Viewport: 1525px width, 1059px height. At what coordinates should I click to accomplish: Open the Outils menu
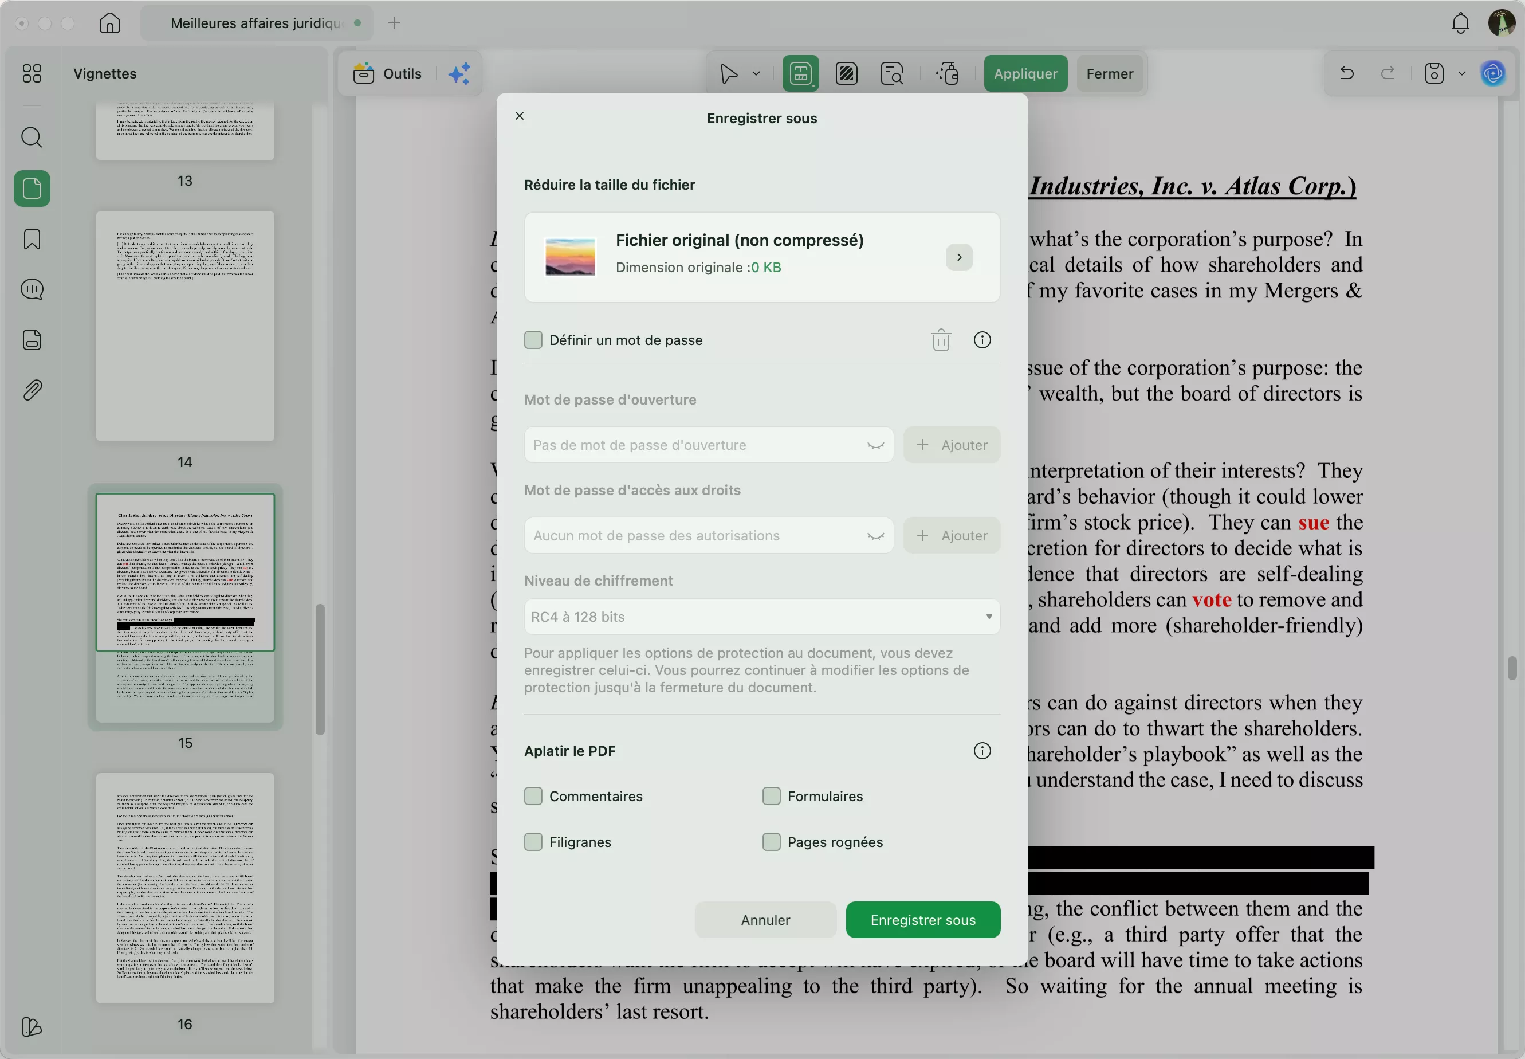coord(387,73)
